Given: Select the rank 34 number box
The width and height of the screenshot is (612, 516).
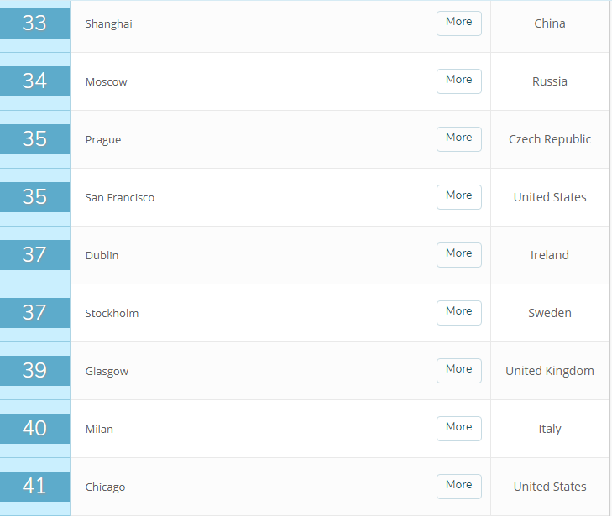Looking at the screenshot, I should click(x=34, y=81).
